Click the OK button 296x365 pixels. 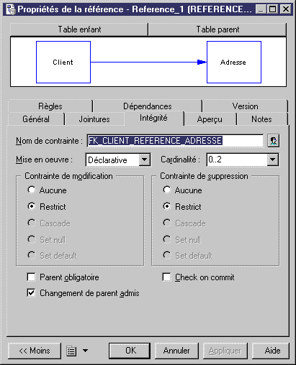(x=130, y=351)
